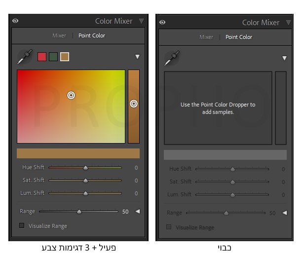Enable Visualize Range checkbox in right panel
This screenshot has height=255, width=304.
(169, 227)
